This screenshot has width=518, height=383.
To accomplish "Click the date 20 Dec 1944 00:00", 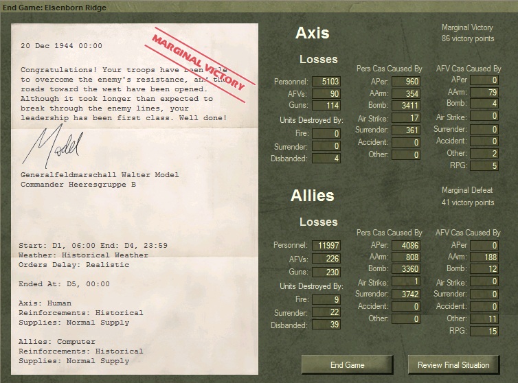I will (x=61, y=46).
